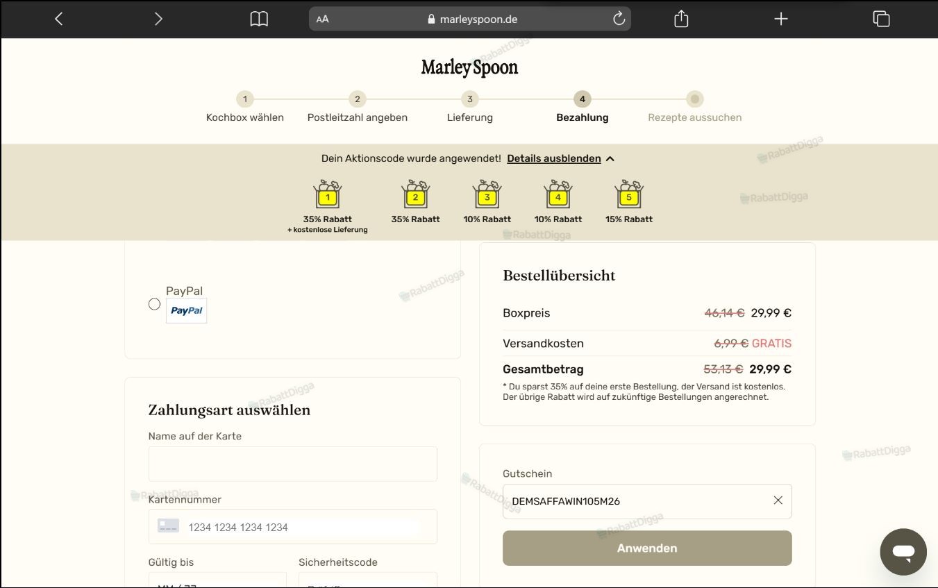This screenshot has width=938, height=588.
Task: Open the bookmarks book icon
Action: coord(259,19)
